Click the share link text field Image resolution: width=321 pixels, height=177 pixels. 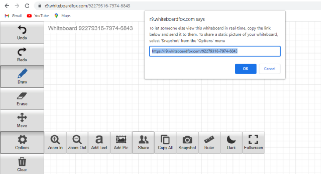coord(214,51)
